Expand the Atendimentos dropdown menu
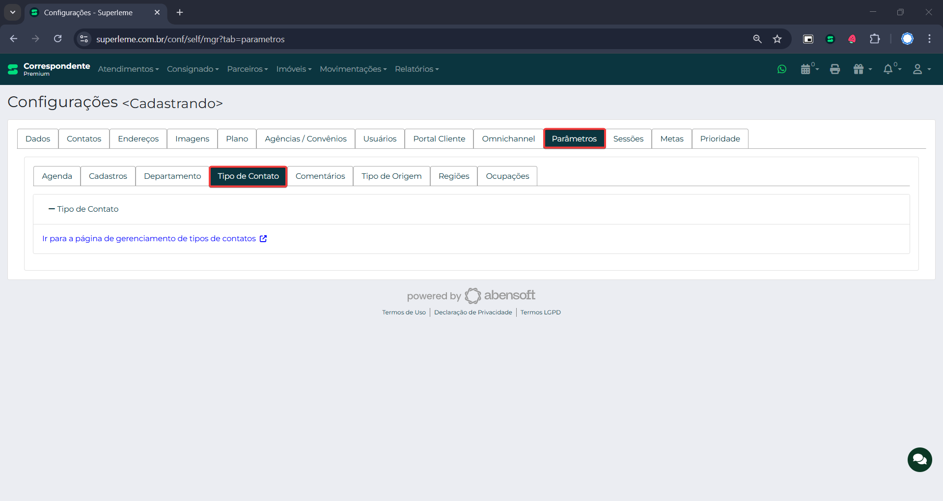943x501 pixels. [x=128, y=69]
